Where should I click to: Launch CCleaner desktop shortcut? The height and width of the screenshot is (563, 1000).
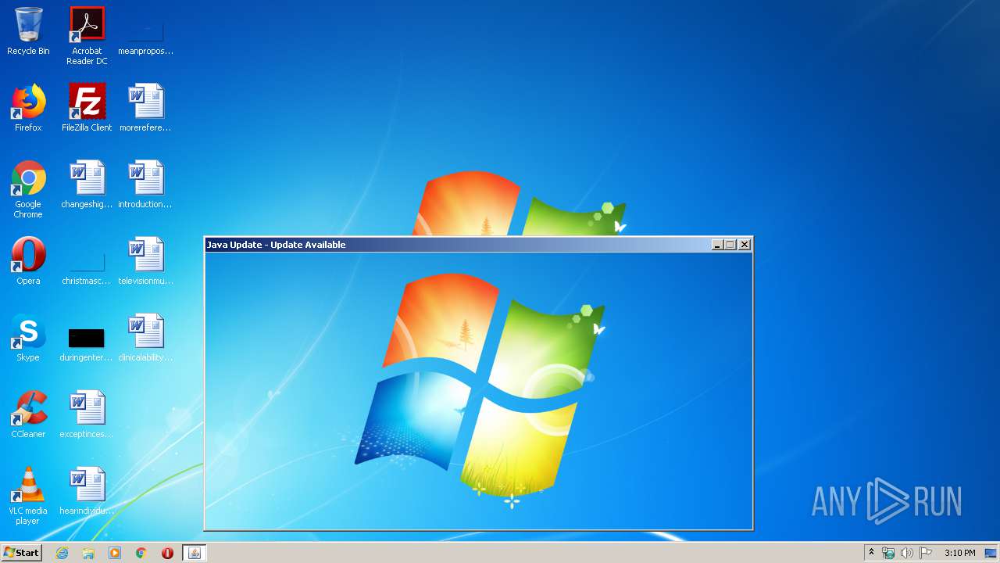pyautogui.click(x=28, y=414)
